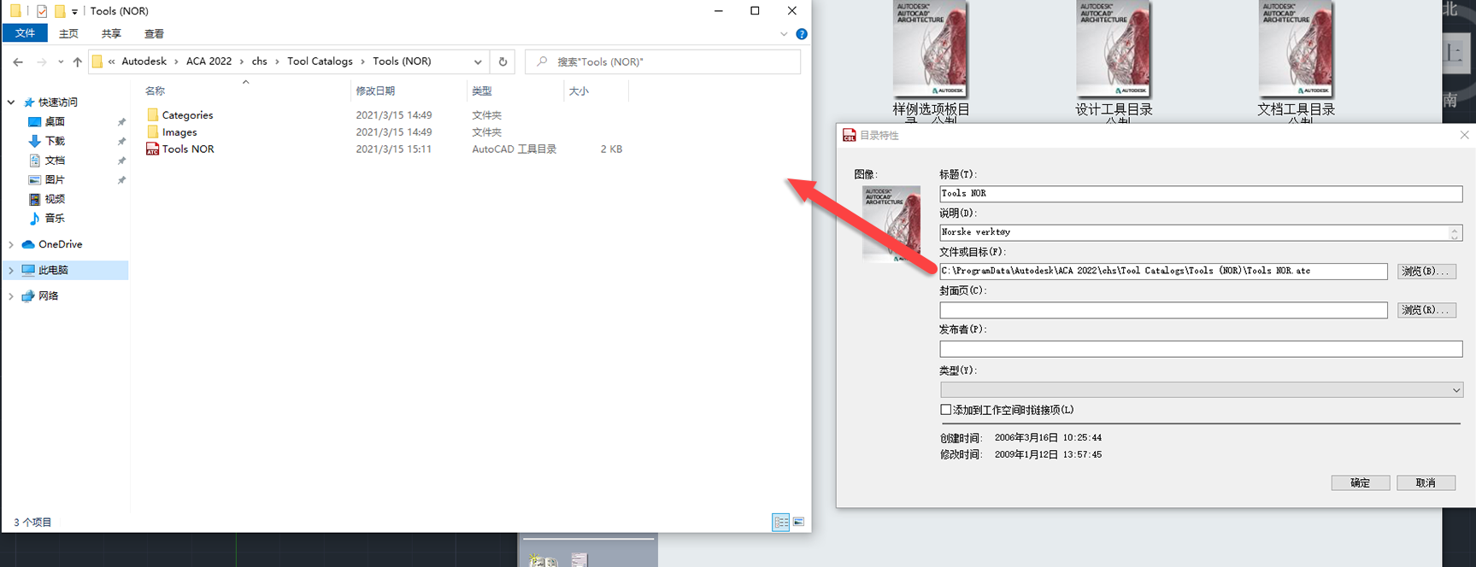Click the Explorer search box
The width and height of the screenshot is (1476, 567).
click(x=663, y=61)
